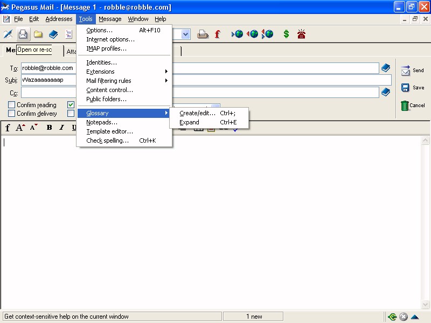431x323 pixels.
Task: Uncheck the green-checked checkbox beside Confirm reading
Action: (71, 104)
